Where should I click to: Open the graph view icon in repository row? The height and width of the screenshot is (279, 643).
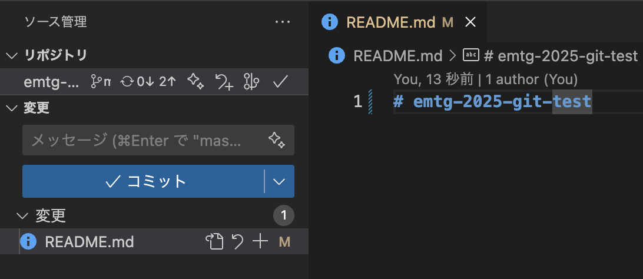coord(251,82)
